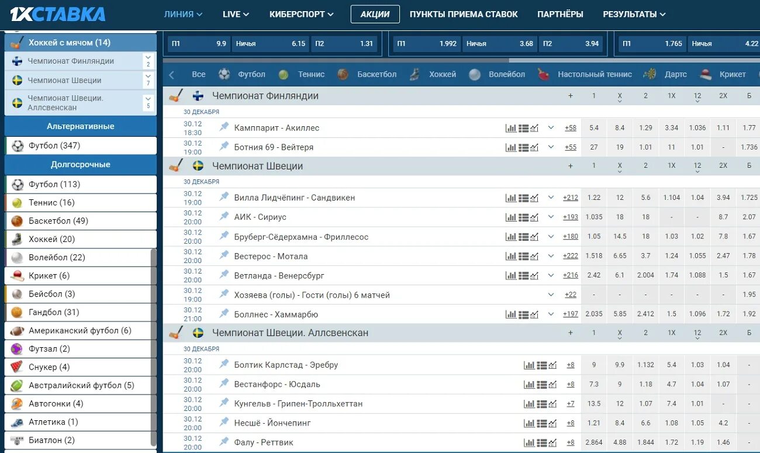Open bar-chart statistics for АИК - Сириус
Viewport: 760px width, 453px height.
(511, 217)
